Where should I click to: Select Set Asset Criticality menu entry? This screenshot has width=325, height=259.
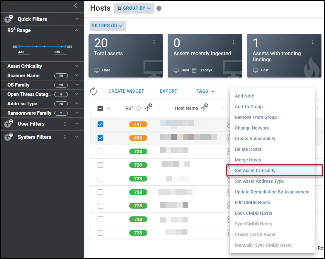pyautogui.click(x=272, y=171)
